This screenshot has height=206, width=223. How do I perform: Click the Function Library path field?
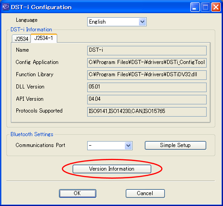coord(147,75)
